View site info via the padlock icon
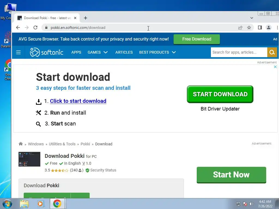 point(46,27)
